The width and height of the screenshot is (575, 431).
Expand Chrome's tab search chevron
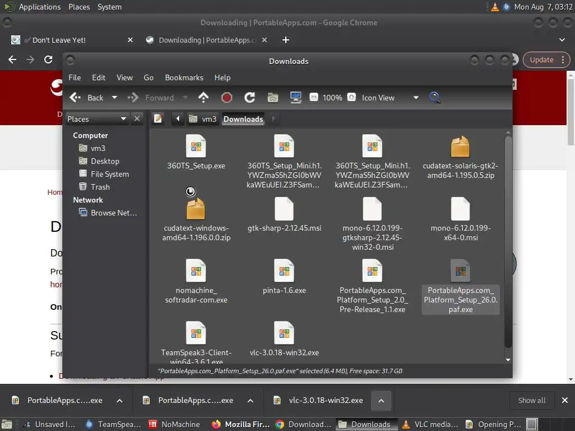562,40
